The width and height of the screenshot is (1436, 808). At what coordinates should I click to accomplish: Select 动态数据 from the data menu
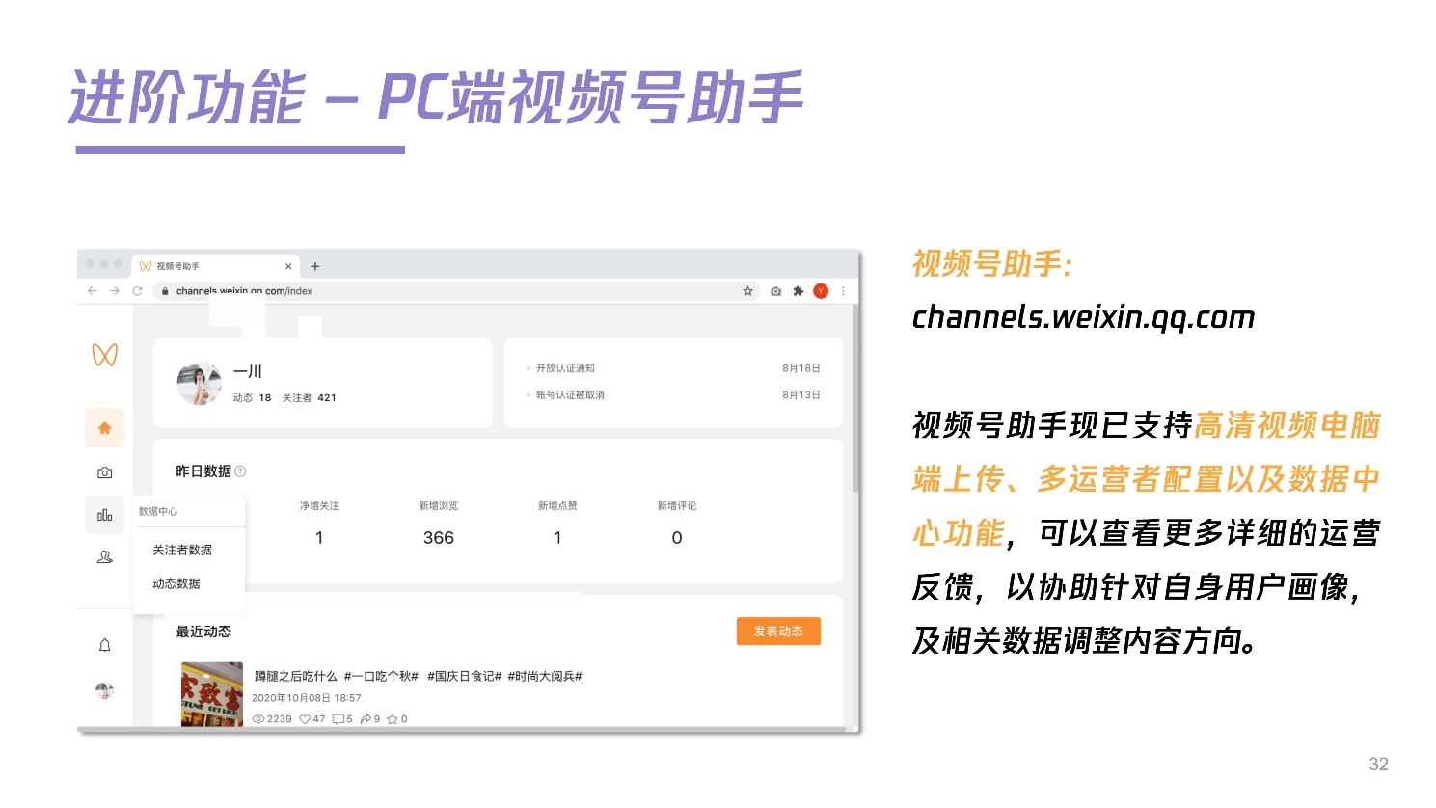click(x=176, y=584)
